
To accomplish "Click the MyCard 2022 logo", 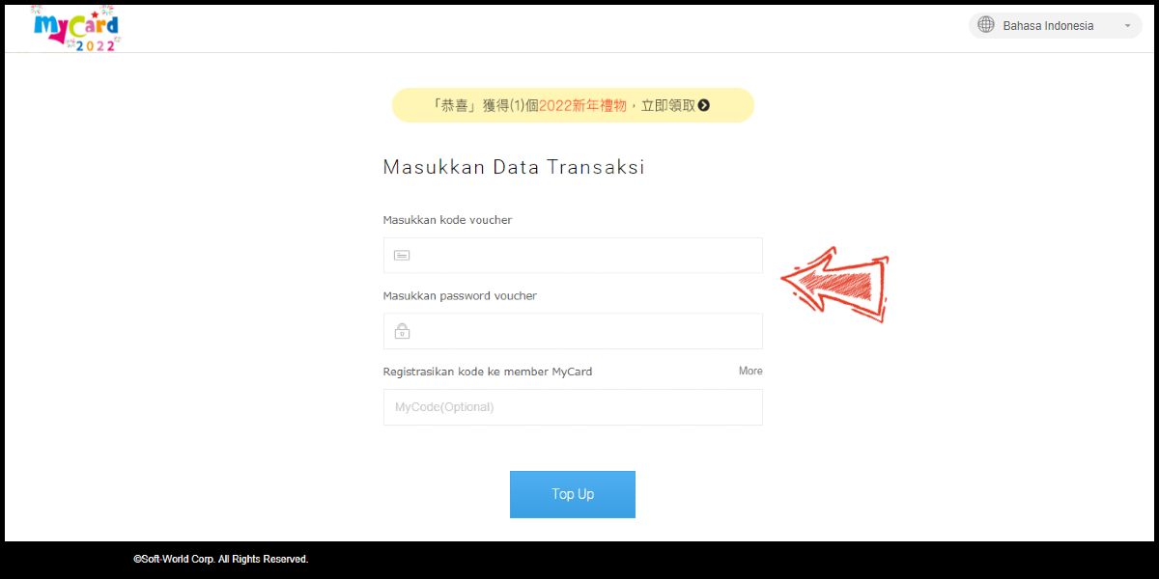I will click(x=75, y=28).
